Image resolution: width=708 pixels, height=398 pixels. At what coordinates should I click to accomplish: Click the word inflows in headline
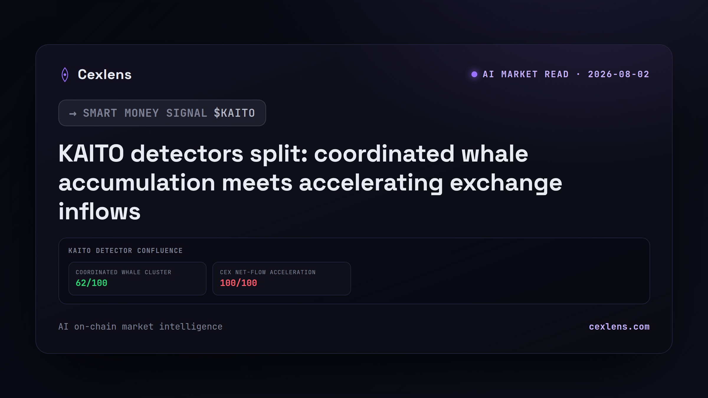click(99, 212)
